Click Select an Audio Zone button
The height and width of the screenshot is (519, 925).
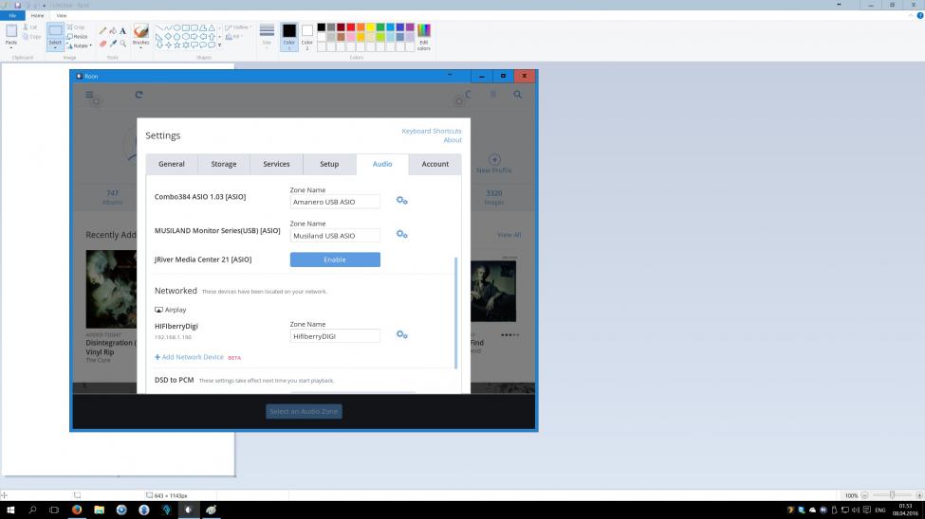point(304,411)
